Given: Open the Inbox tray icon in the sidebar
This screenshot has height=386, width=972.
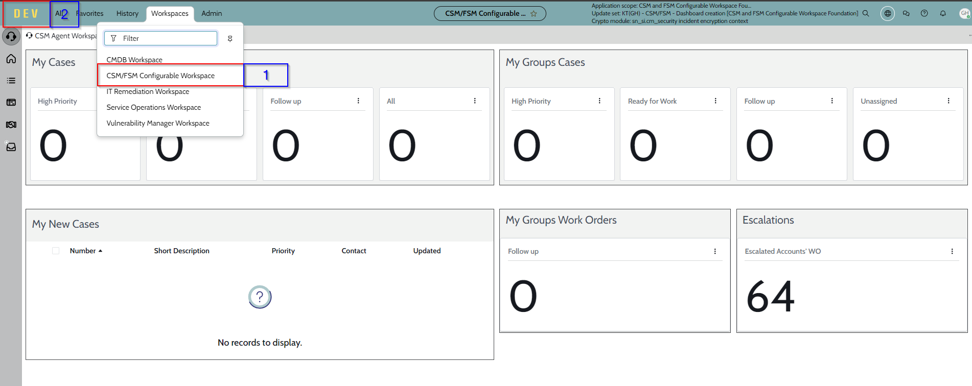Looking at the screenshot, I should (x=11, y=147).
